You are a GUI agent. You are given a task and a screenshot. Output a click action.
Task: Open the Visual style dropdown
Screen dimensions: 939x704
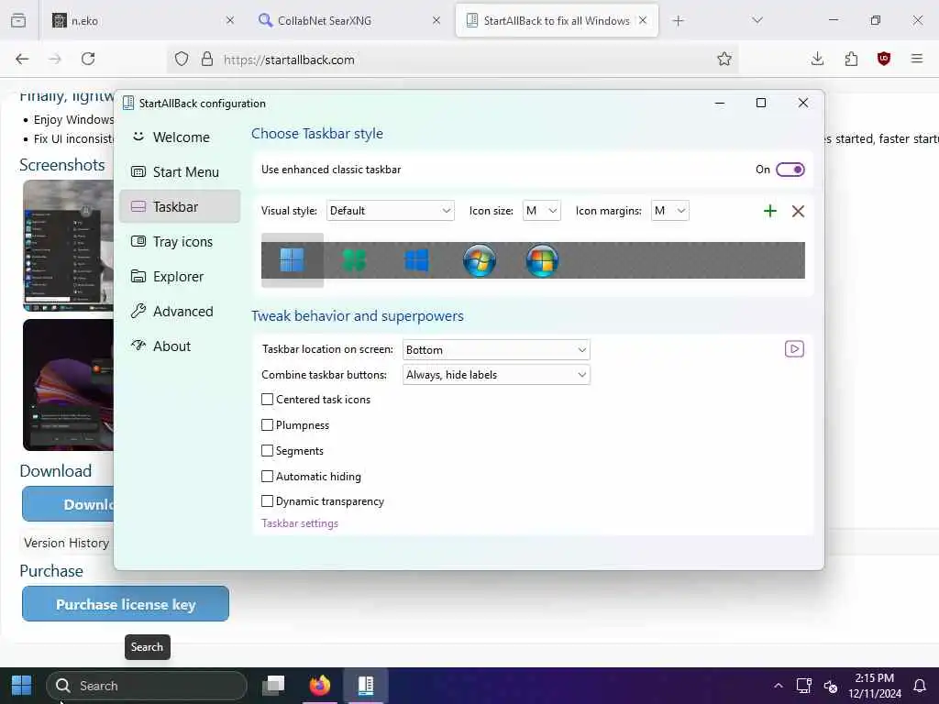click(x=391, y=211)
